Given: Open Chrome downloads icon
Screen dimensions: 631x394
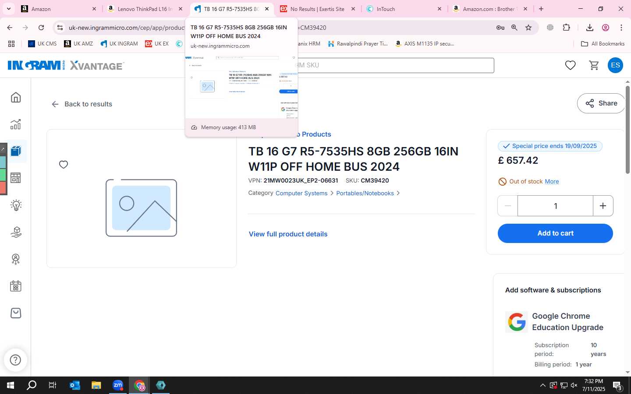Looking at the screenshot, I should pyautogui.click(x=589, y=28).
